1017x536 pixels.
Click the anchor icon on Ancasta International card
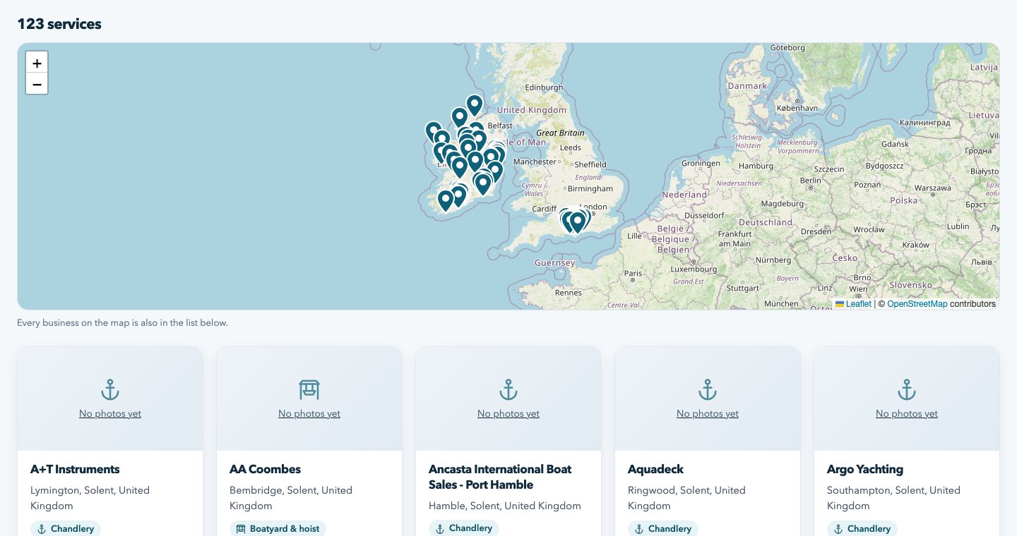[509, 389]
